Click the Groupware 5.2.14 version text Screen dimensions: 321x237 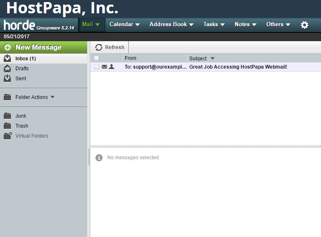55,28
